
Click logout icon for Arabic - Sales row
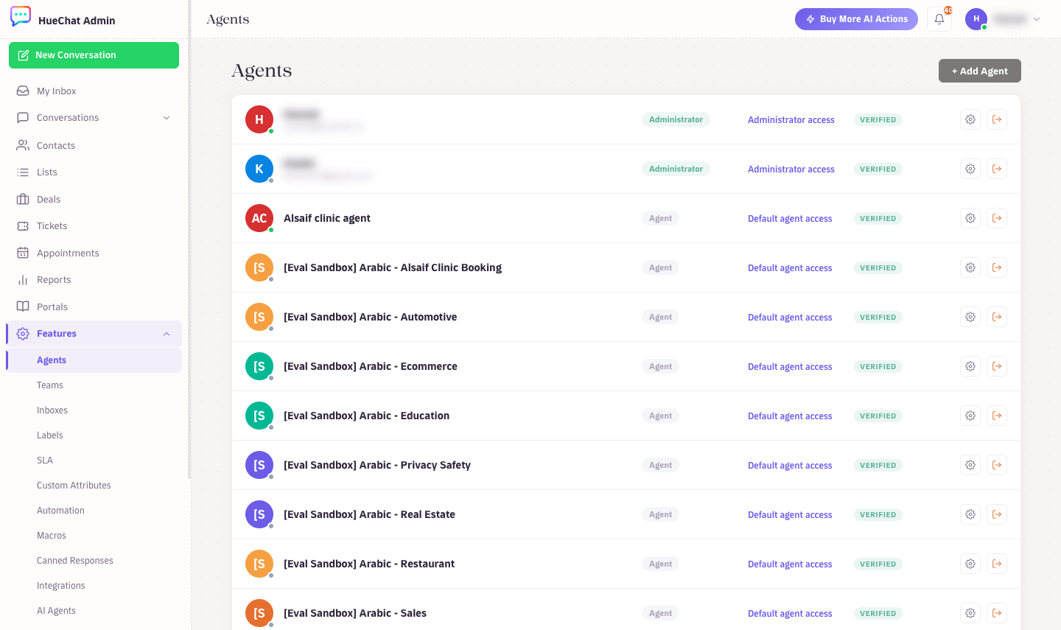click(x=997, y=613)
